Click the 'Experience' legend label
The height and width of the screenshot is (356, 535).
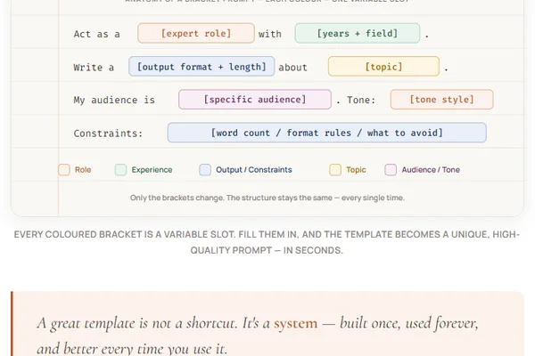[152, 170]
